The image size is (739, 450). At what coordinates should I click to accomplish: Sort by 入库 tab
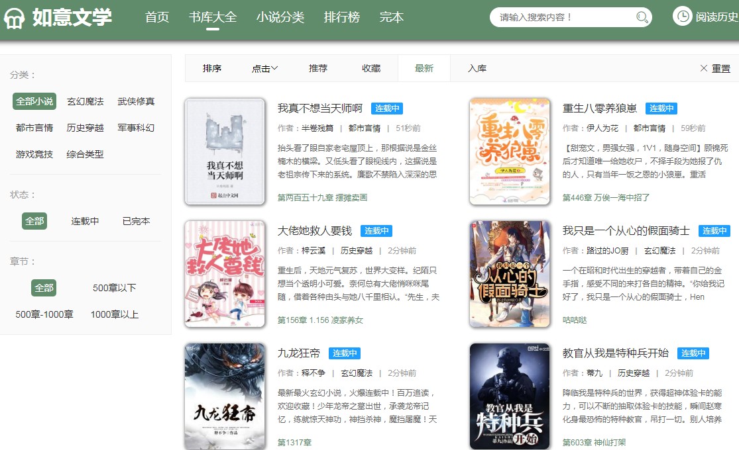point(477,68)
